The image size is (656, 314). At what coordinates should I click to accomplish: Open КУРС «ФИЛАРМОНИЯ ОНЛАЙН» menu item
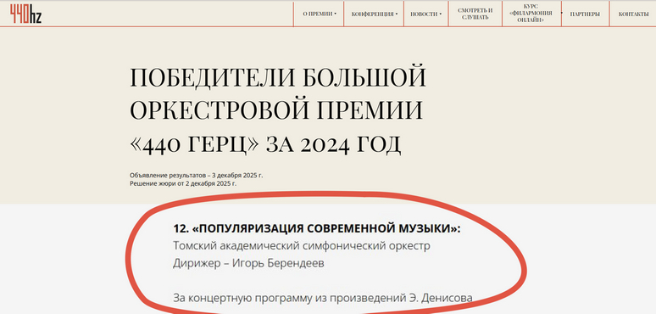pyautogui.click(x=531, y=14)
